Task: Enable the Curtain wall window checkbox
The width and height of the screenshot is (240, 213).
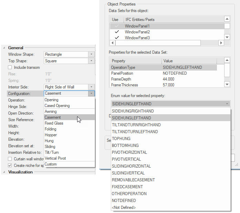Action: 10,159
